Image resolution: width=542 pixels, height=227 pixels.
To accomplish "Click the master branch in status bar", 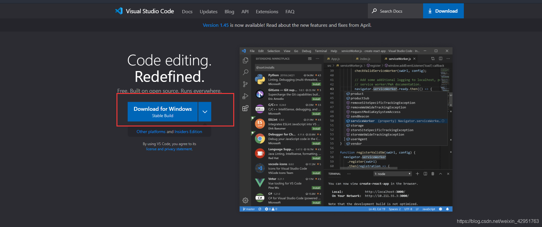I will point(249,209).
